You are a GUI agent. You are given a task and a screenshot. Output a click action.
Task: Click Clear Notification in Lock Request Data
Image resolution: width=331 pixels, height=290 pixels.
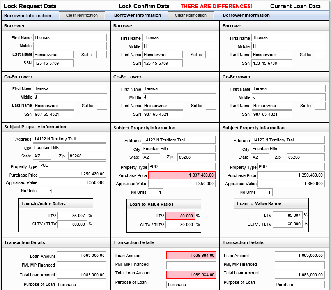coord(82,16)
